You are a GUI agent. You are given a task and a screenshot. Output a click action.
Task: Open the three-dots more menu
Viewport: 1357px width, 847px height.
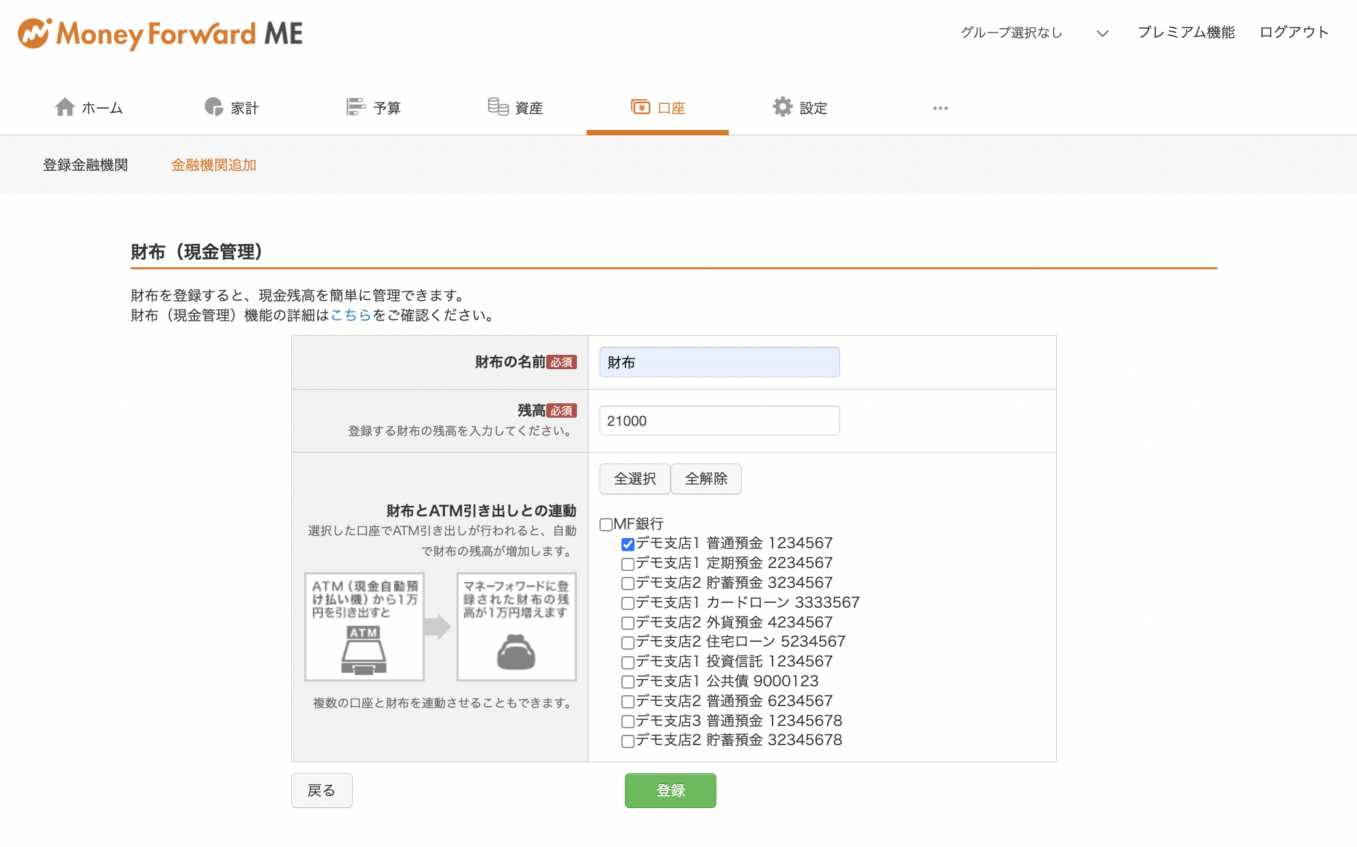coord(941,108)
